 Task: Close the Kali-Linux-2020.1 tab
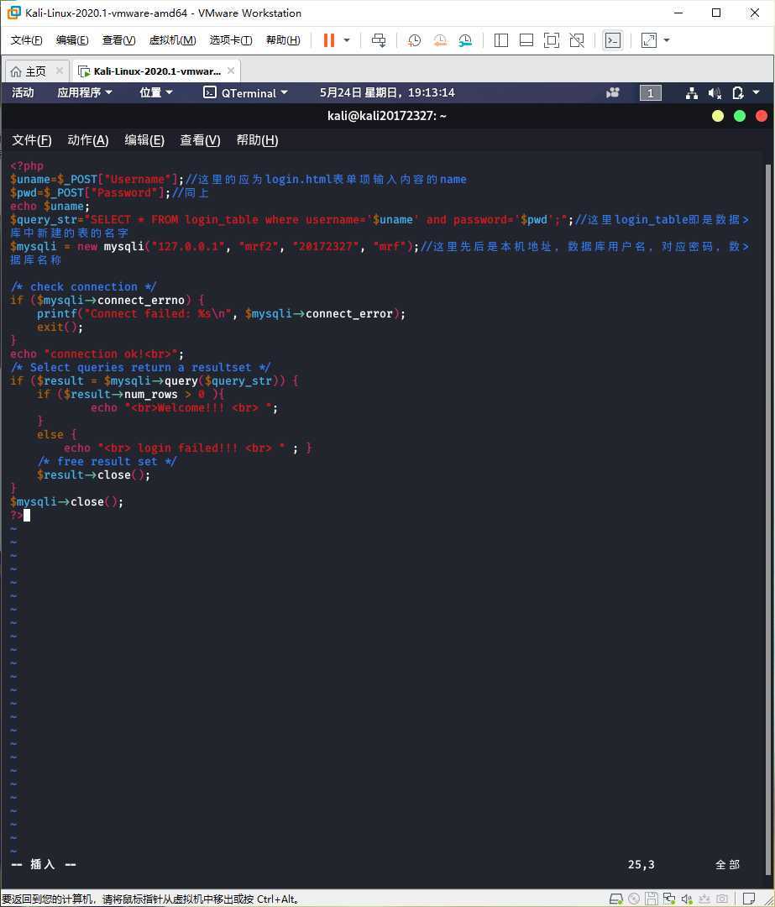231,71
